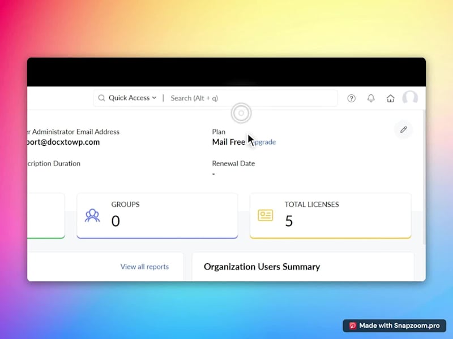
Task: Click the Made with Snapzoom.pro badge
Action: (x=394, y=326)
